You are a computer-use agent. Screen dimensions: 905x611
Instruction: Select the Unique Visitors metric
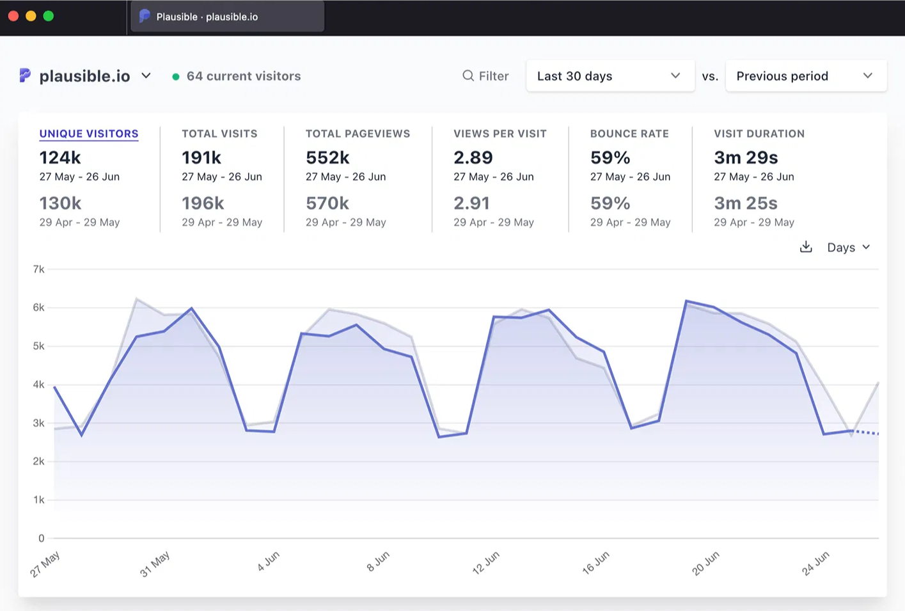point(89,134)
